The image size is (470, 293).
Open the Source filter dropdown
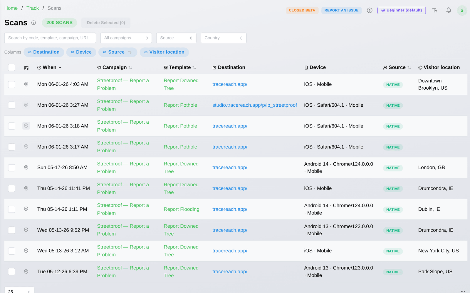click(176, 38)
